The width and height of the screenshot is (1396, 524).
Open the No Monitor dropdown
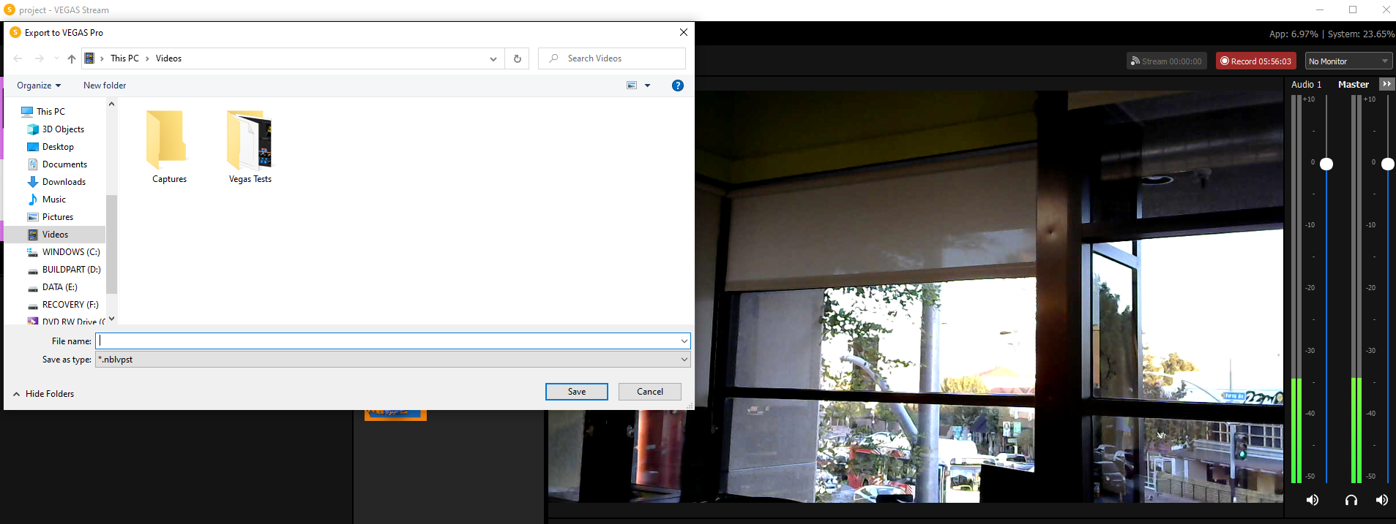pos(1348,61)
